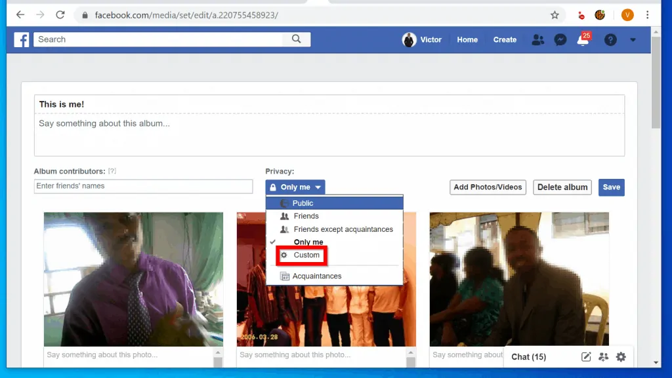Open the help question mark icon
This screenshot has width=672, height=378.
[610, 40]
